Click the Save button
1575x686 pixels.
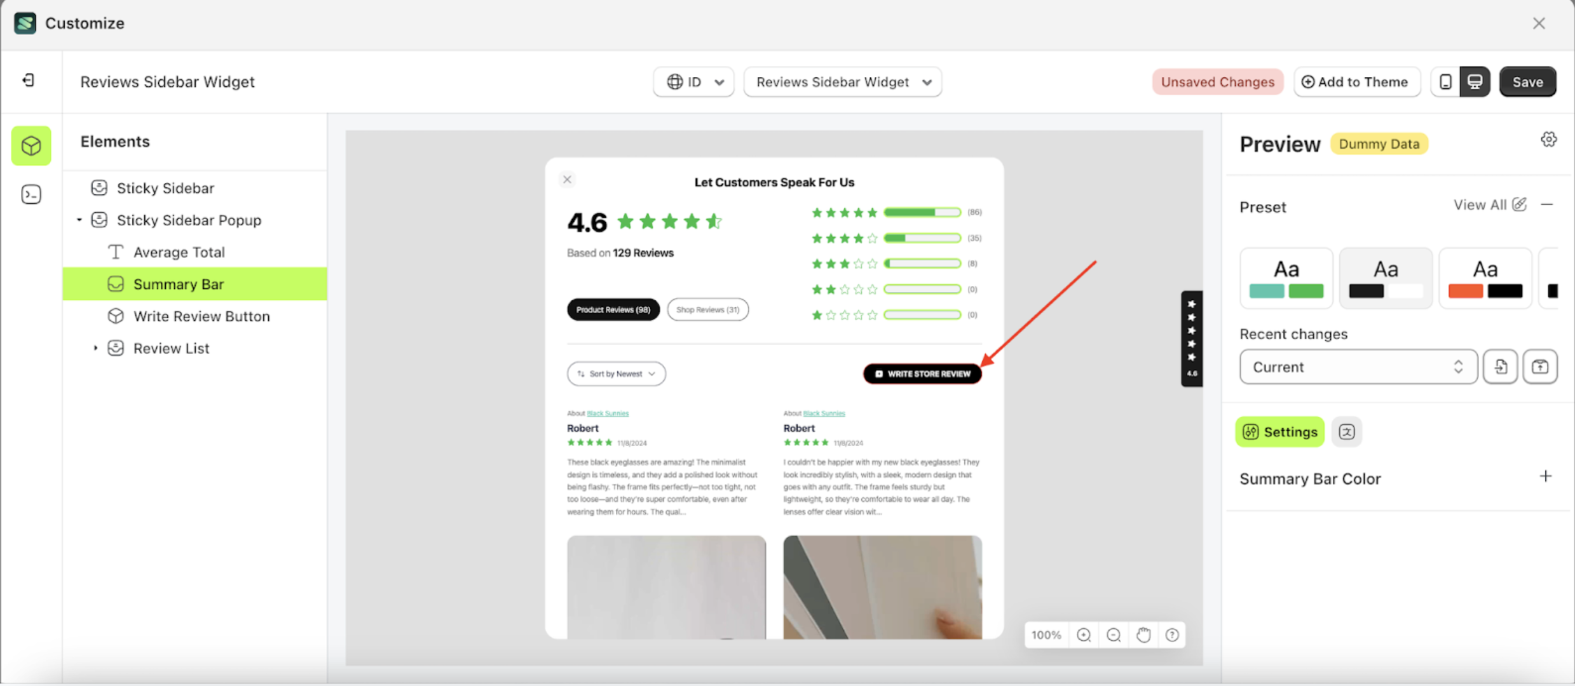[x=1528, y=81]
